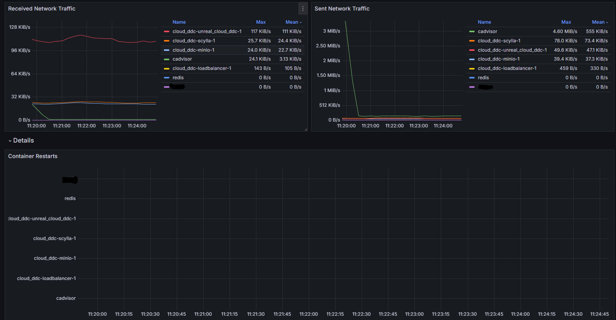This screenshot has width=616, height=320.
Task: Sort Sent Network Traffic legend by Mean
Action: [600, 22]
